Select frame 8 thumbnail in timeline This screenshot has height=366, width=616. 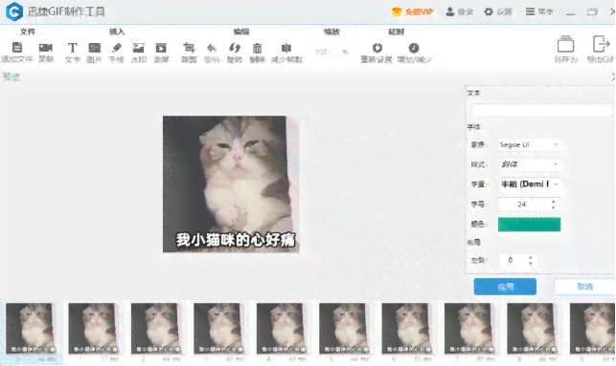pyautogui.click(x=533, y=329)
